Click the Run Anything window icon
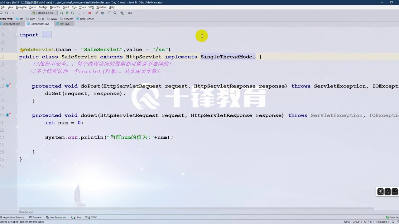Viewport: 399px width, 224px height. tap(109, 13)
